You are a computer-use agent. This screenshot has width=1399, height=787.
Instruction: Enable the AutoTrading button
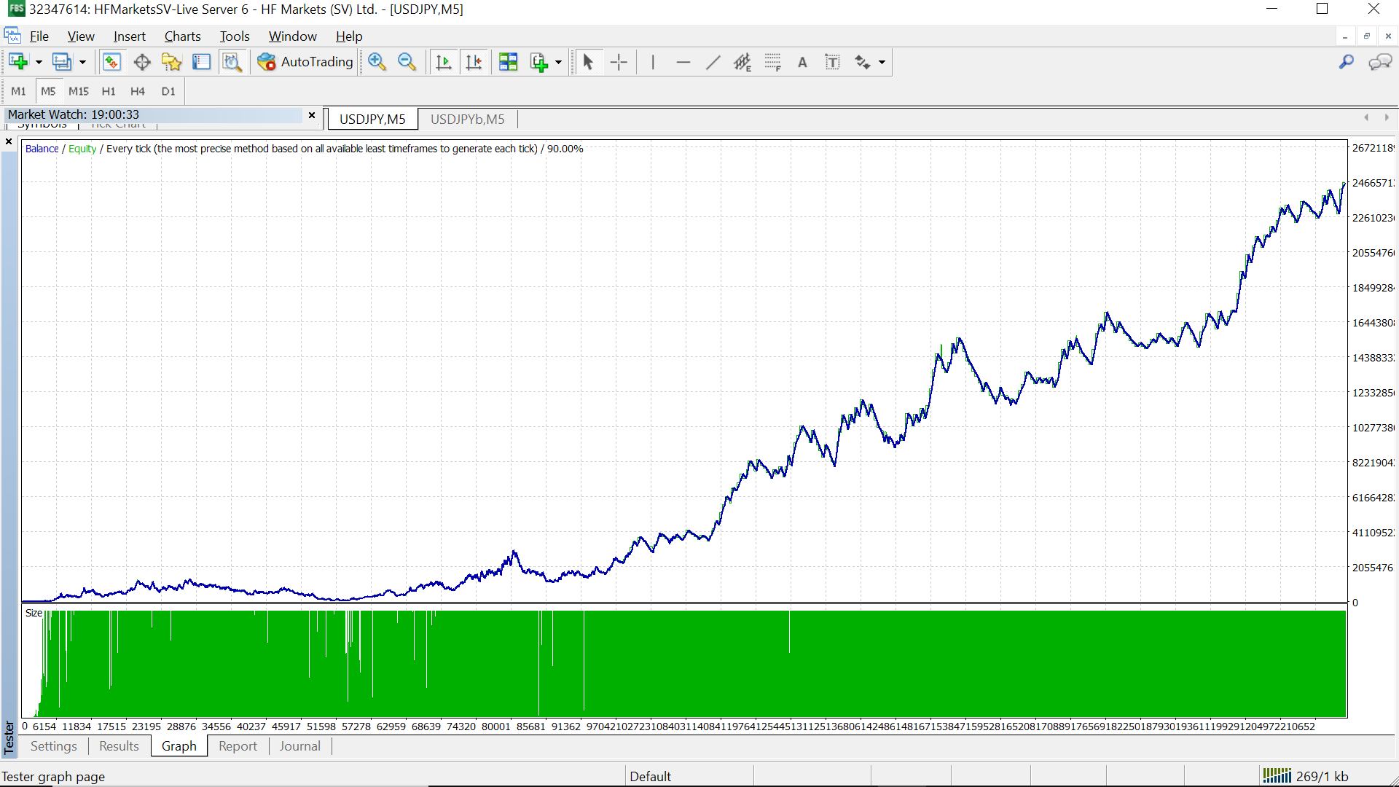(305, 63)
